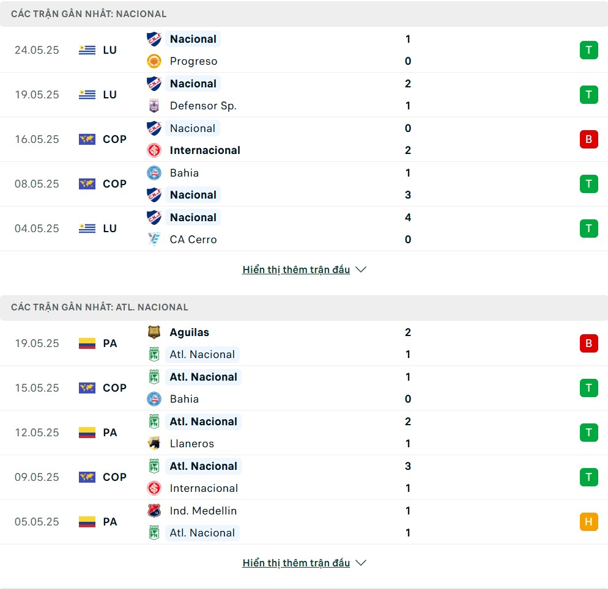Select the COP competition label on 09.05.25
This screenshot has height=589, width=608.
click(x=114, y=477)
